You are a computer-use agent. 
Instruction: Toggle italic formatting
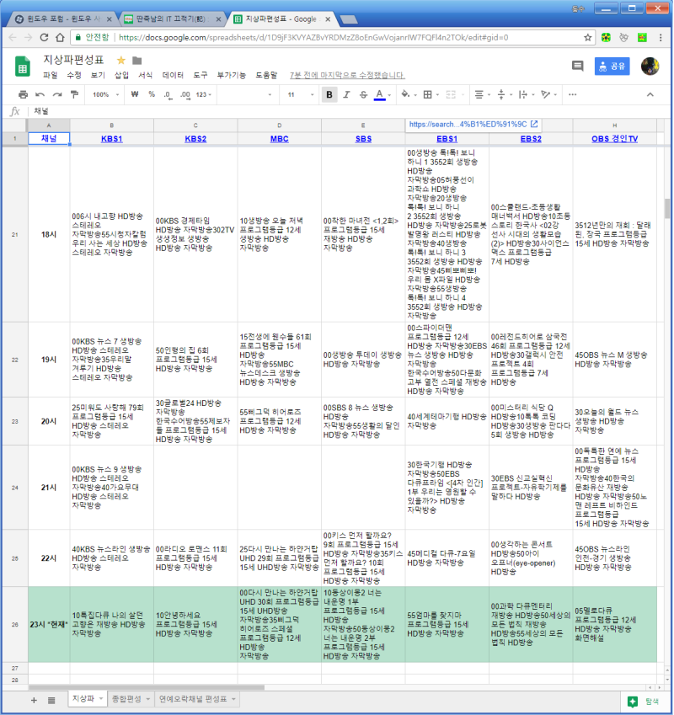point(346,94)
